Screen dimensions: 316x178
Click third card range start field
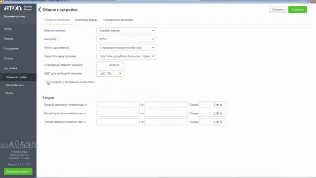[118, 122]
